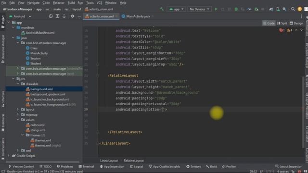Open the Problems tool window
Viewport: 308px width, 173px height.
pos(65,166)
